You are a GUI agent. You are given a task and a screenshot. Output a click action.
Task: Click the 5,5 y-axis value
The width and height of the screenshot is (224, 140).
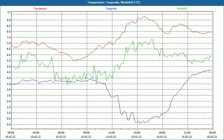pos(9,60)
